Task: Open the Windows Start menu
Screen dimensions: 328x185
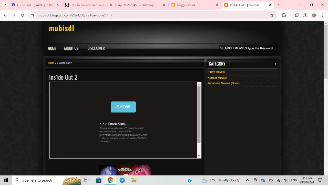Action: click(x=6, y=180)
